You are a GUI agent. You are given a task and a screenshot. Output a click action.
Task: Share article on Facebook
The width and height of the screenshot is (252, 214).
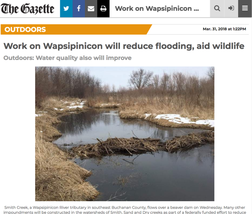[79, 8]
